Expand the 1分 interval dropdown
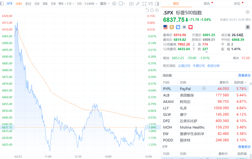This screenshot has width=252, height=159. (x=70, y=4)
